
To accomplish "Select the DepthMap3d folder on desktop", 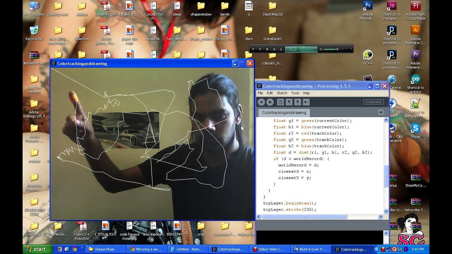I will click(272, 9).
